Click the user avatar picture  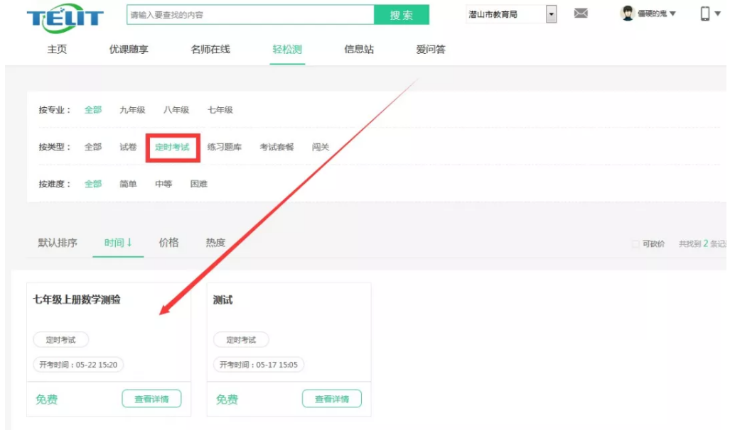click(x=627, y=13)
